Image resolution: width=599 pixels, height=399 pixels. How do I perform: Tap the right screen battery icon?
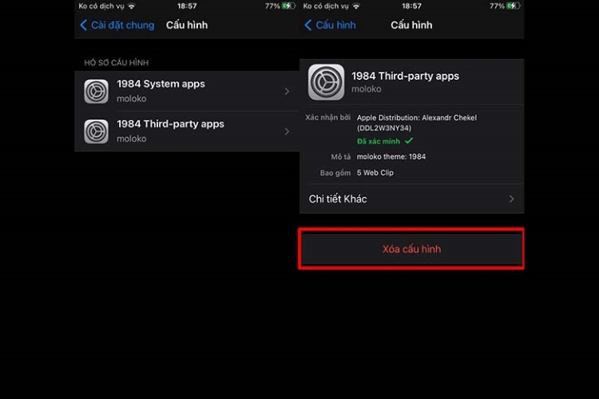[x=514, y=6]
